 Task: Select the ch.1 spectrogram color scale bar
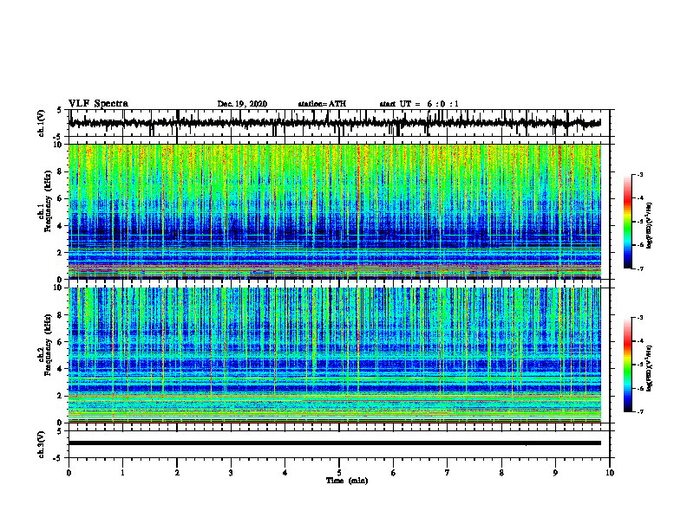pyautogui.click(x=628, y=222)
